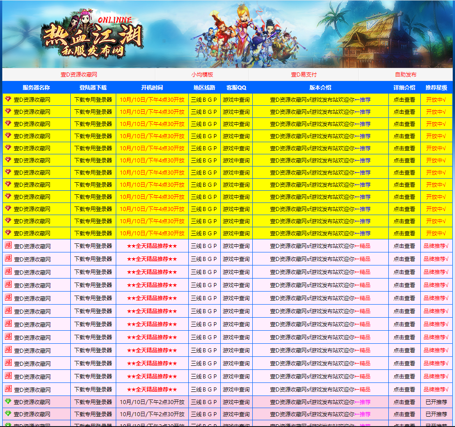This screenshot has width=455, height=427.
Task: Open 壹D资源收藏网 server name in first yellow row
Action: (32, 100)
